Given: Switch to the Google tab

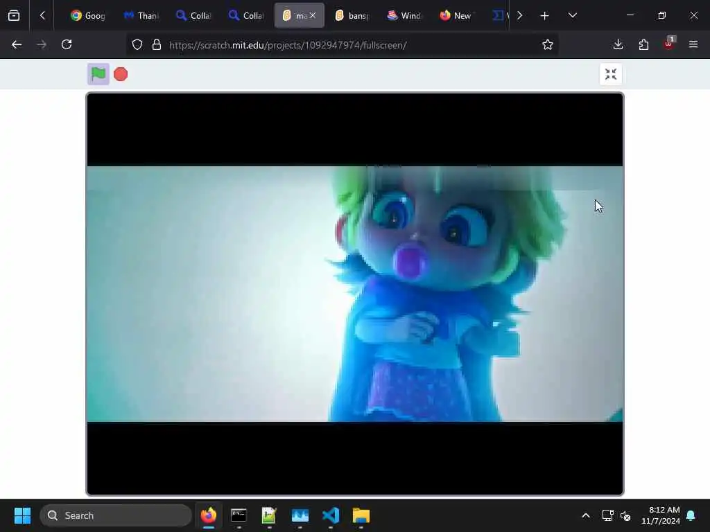Looking at the screenshot, I should (88, 16).
